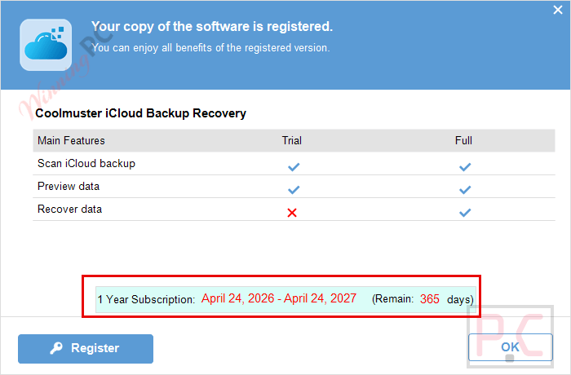Screen dimensions: 571x375
Task: Click the '365' remaining days value
Action: 430,299
